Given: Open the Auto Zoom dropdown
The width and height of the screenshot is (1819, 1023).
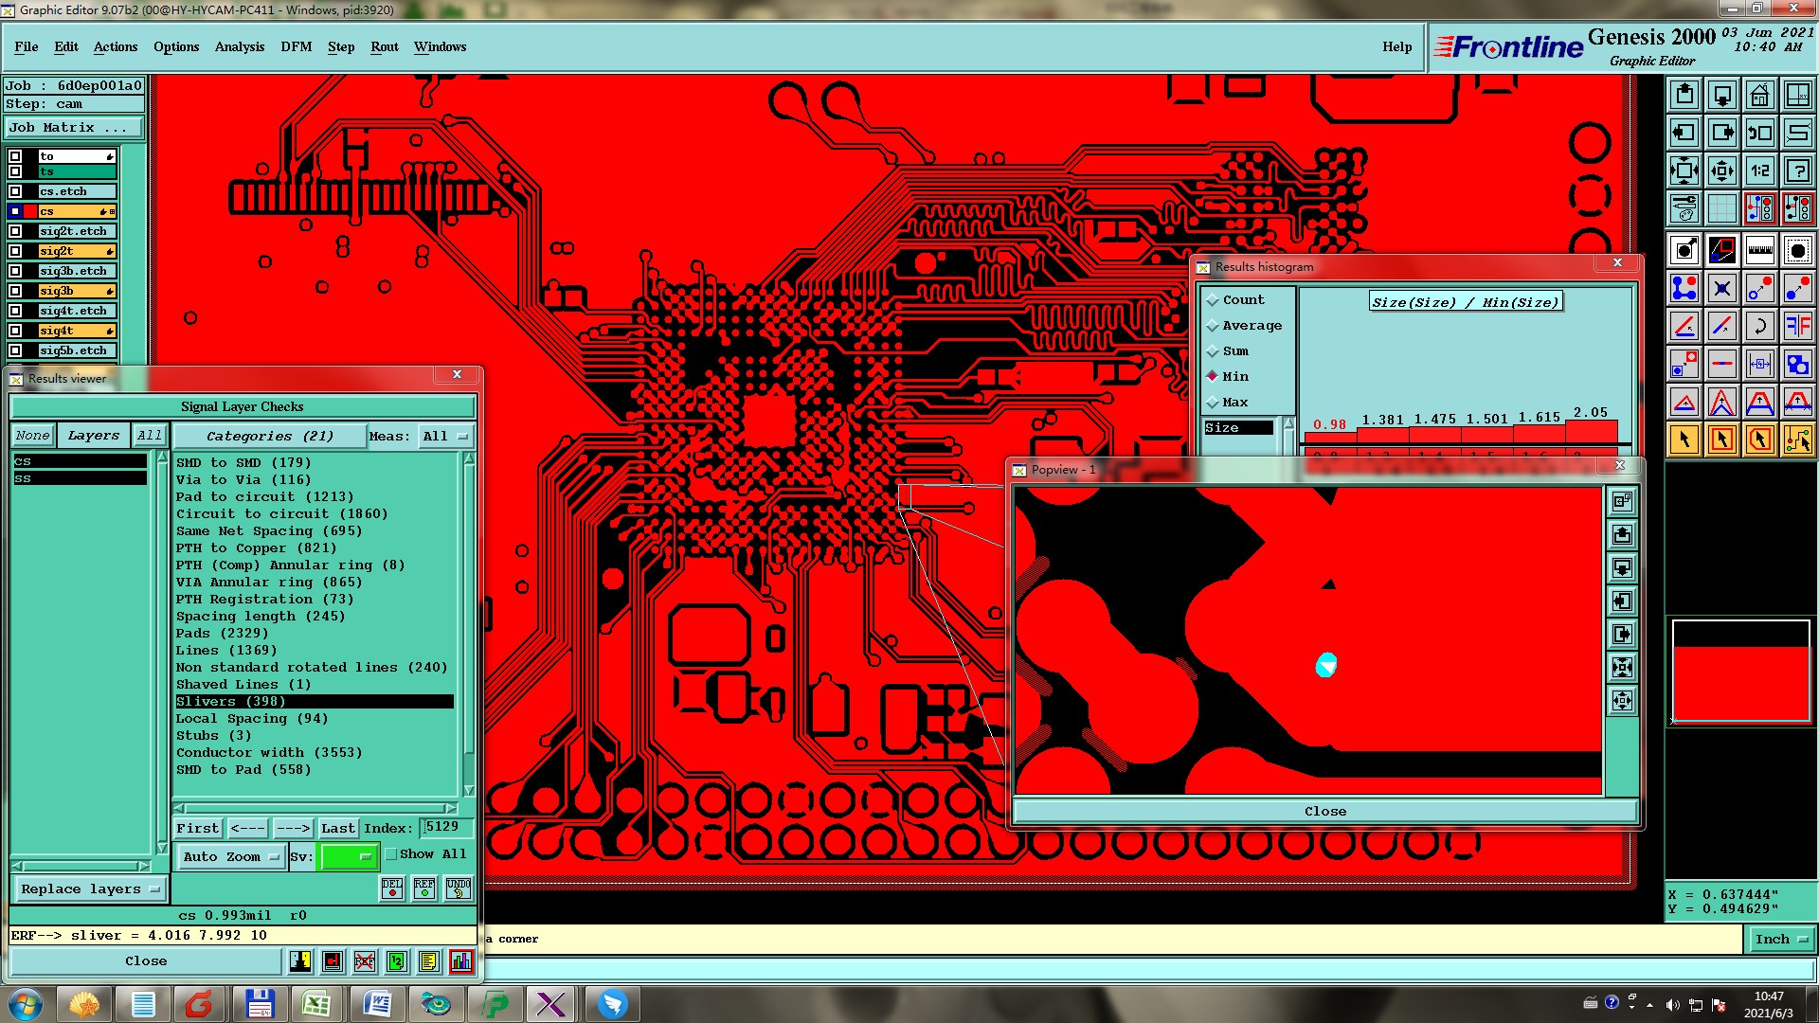Looking at the screenshot, I should (231, 856).
